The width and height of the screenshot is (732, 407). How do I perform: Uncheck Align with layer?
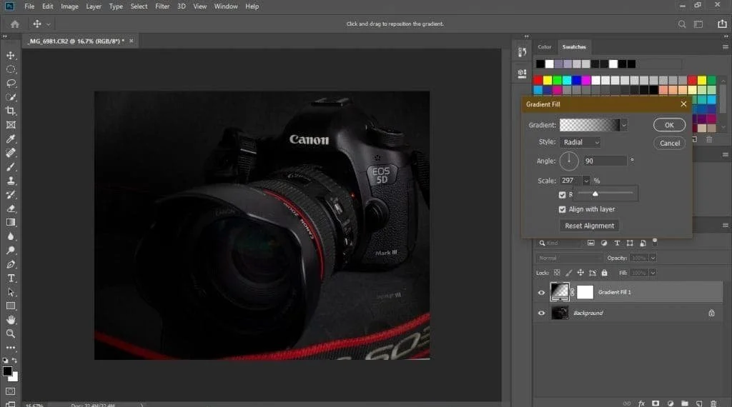[562, 209]
